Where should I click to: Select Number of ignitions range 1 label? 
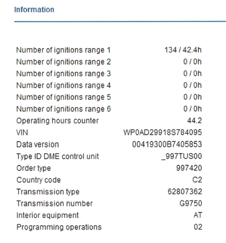63,50
